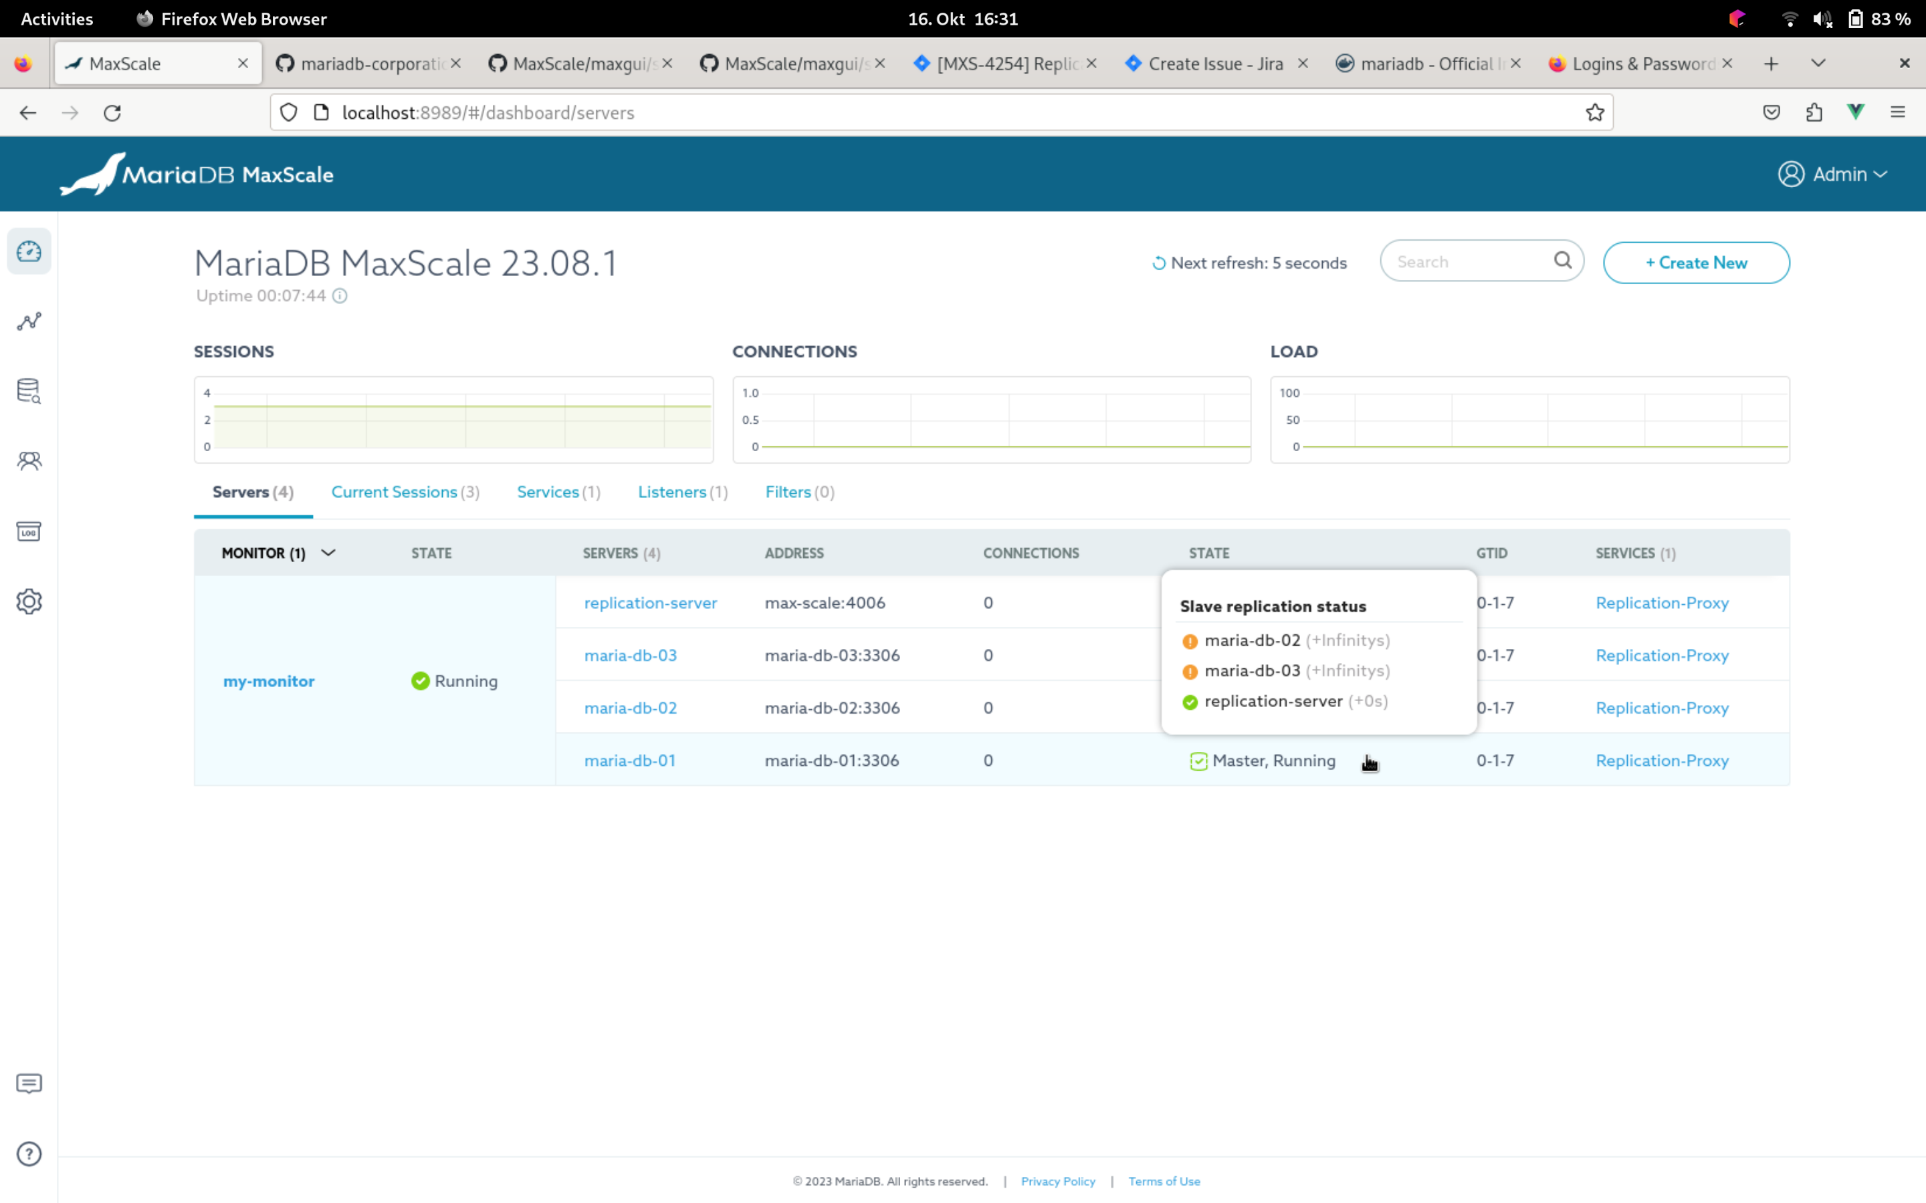Click the Create New button

(1695, 263)
